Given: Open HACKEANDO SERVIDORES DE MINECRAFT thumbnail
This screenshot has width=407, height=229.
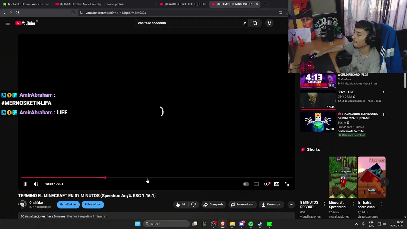Looking at the screenshot, I should coord(318,122).
